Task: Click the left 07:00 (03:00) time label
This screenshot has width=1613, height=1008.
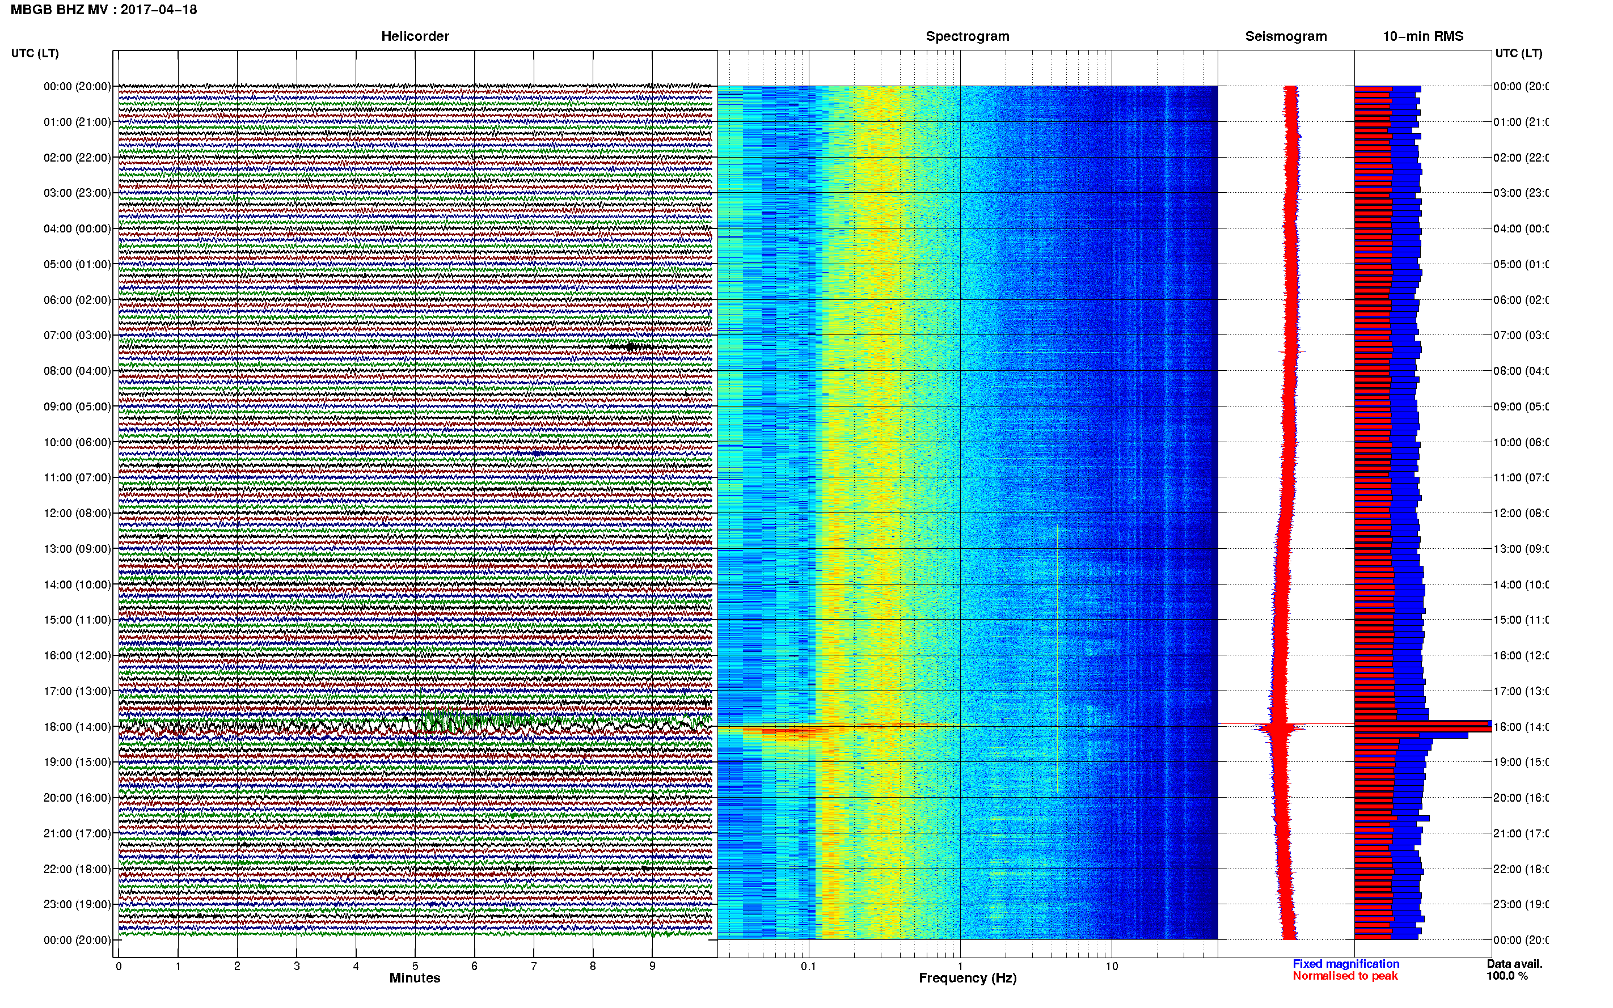Action: [x=77, y=335]
